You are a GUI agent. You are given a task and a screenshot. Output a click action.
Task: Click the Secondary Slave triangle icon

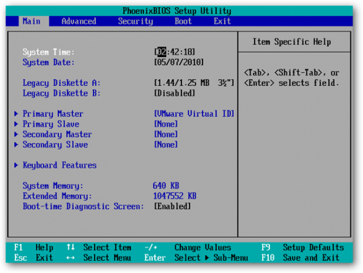tap(16, 144)
